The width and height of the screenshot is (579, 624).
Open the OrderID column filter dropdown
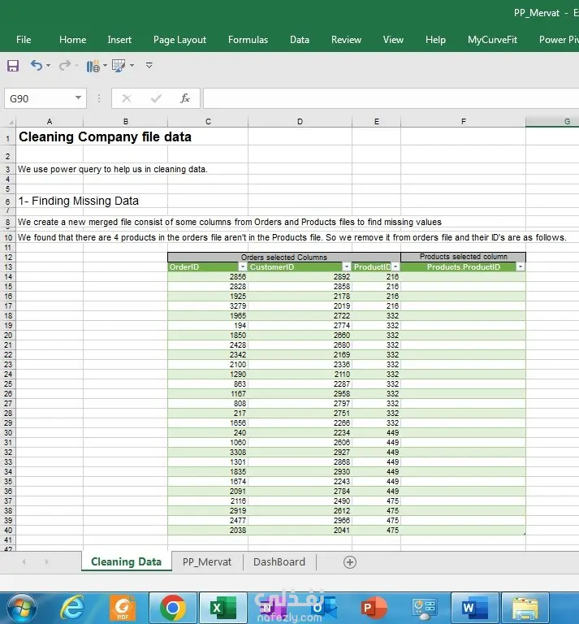241,266
